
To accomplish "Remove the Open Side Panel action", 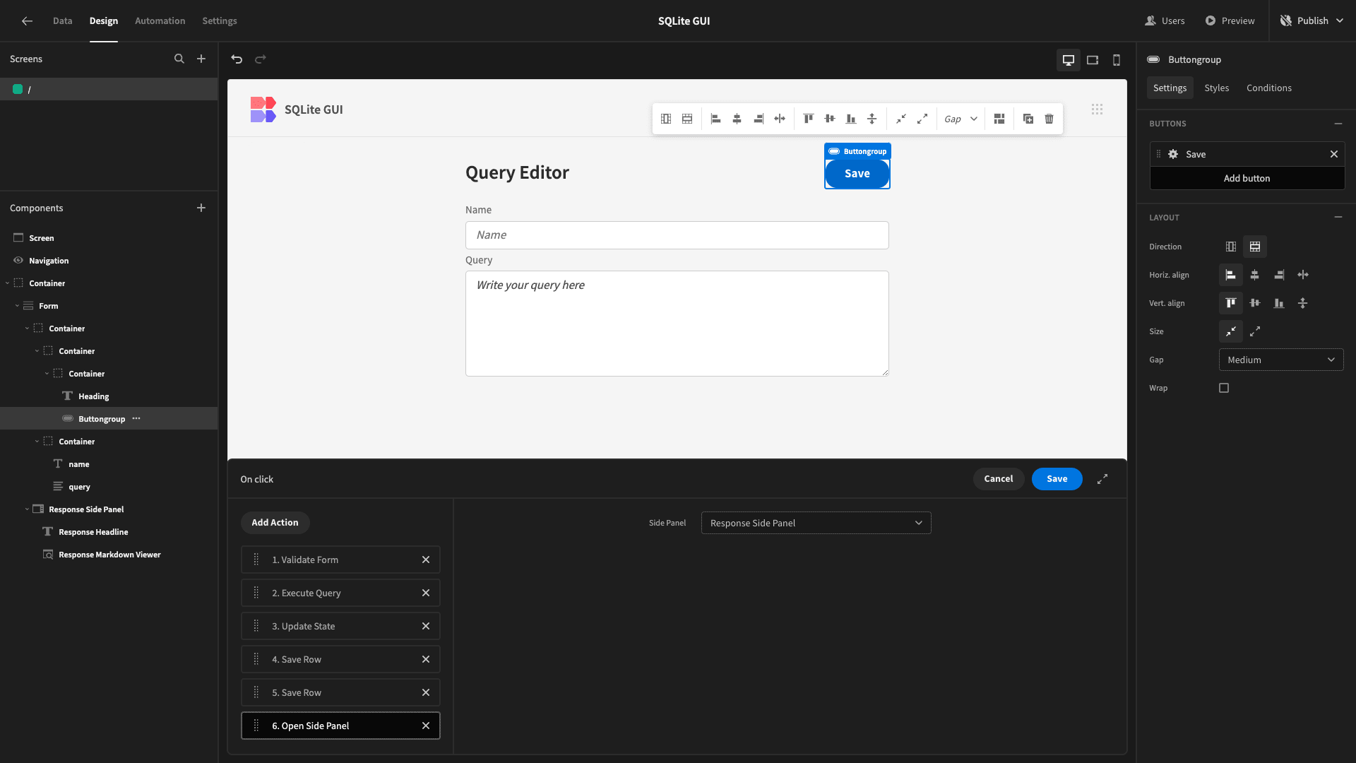I will click(426, 726).
